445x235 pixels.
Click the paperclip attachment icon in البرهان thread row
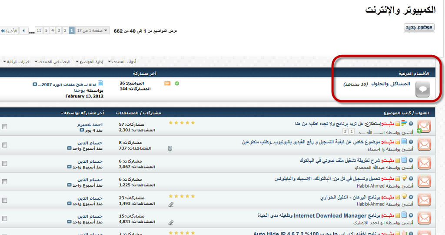[171, 204]
